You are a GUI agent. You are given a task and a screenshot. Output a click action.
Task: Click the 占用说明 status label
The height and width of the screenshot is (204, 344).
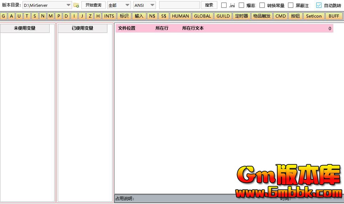point(125,199)
